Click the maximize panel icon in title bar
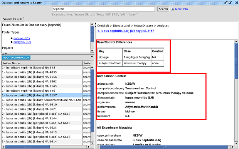 [230, 2]
